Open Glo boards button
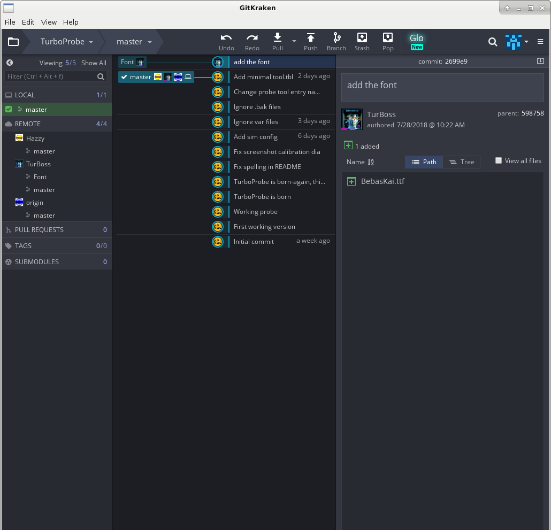The height and width of the screenshot is (530, 551). 417,42
